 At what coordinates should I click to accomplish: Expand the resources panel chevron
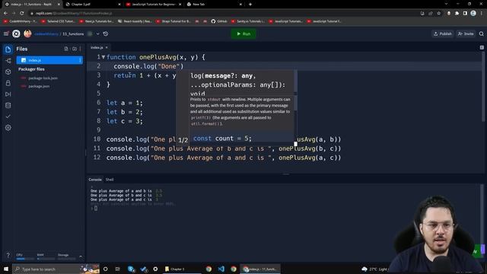[x=81, y=256]
